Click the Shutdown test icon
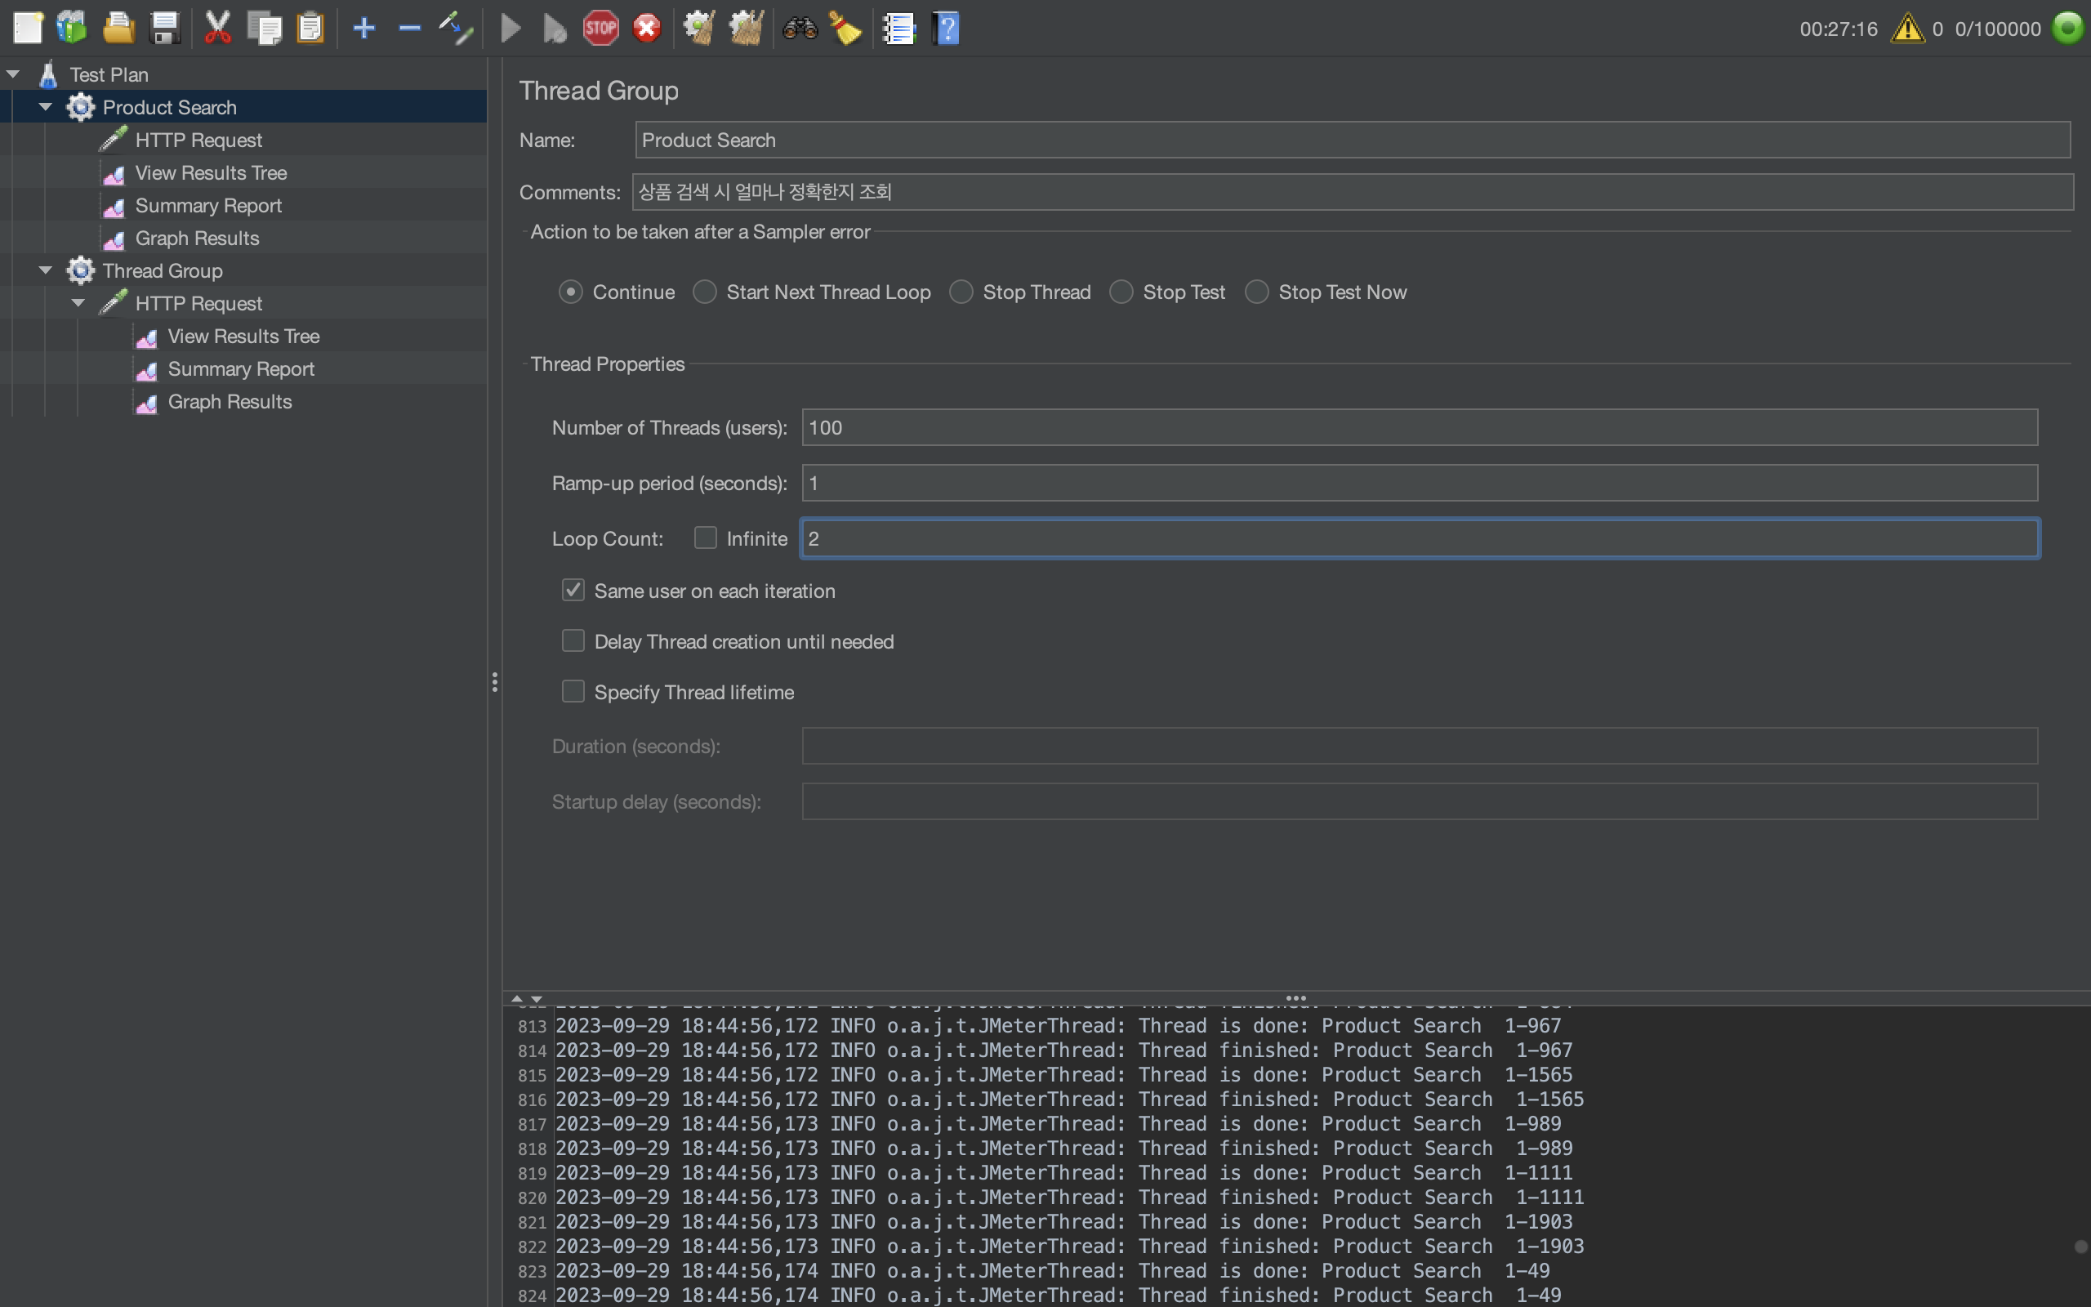This screenshot has width=2091, height=1307. (646, 29)
